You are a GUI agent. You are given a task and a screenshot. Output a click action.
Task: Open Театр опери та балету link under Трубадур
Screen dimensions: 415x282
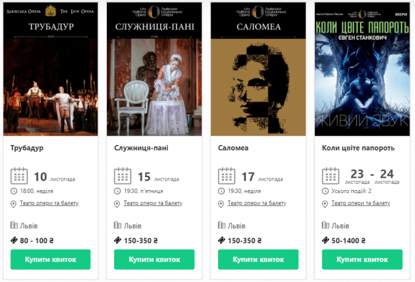[x=49, y=203]
